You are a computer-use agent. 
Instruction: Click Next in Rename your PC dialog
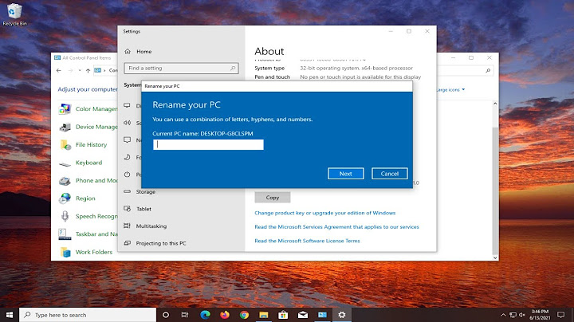[x=345, y=174]
